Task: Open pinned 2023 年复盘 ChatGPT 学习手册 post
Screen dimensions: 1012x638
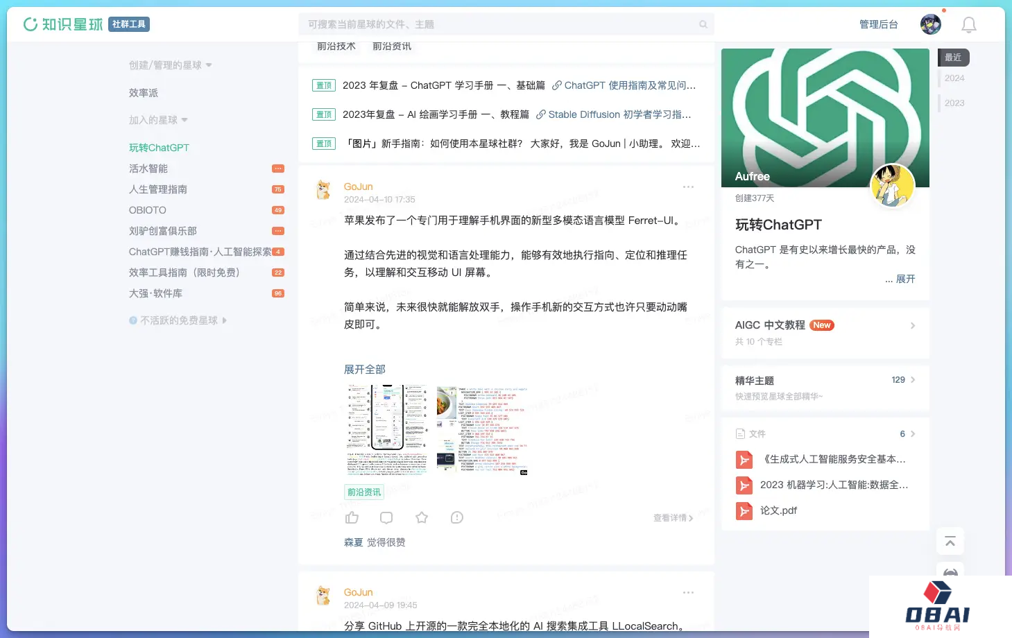Action: click(x=444, y=85)
